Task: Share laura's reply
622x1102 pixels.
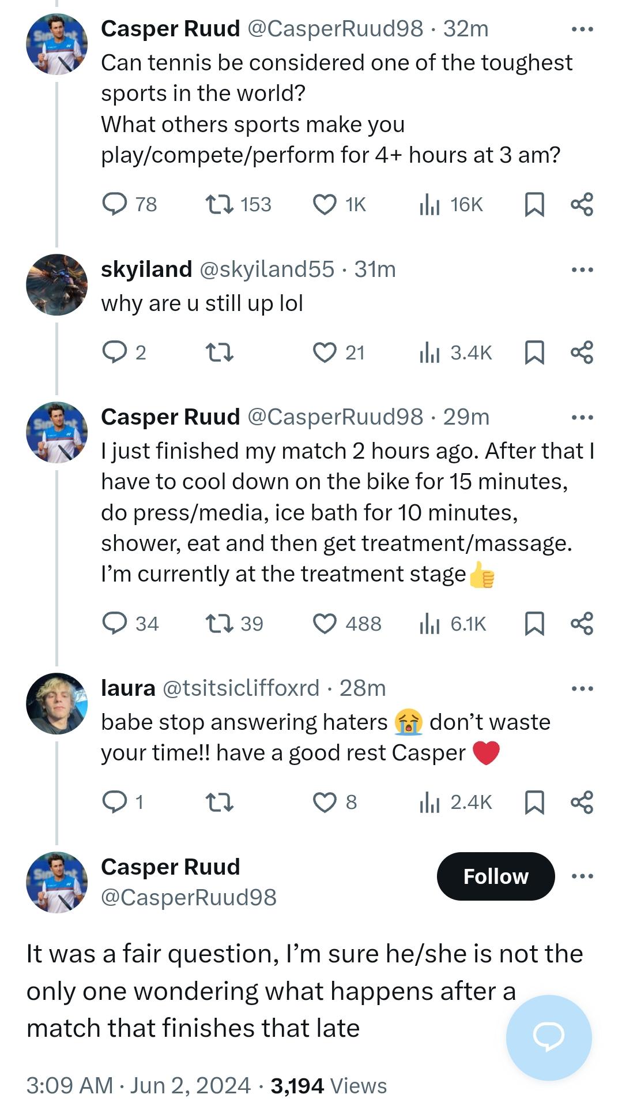Action: 582,801
